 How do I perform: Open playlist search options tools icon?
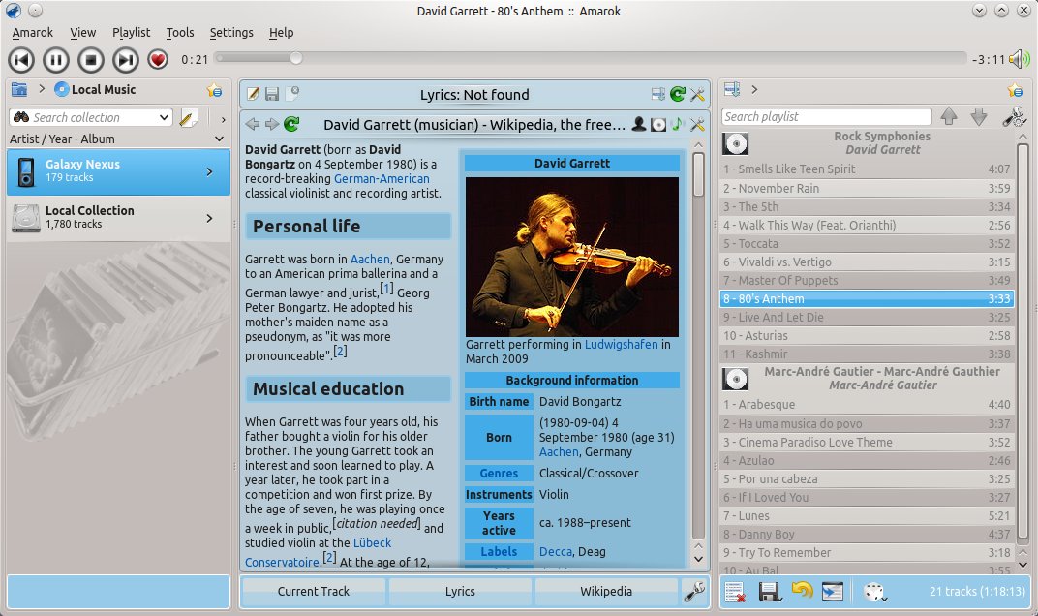click(1014, 116)
